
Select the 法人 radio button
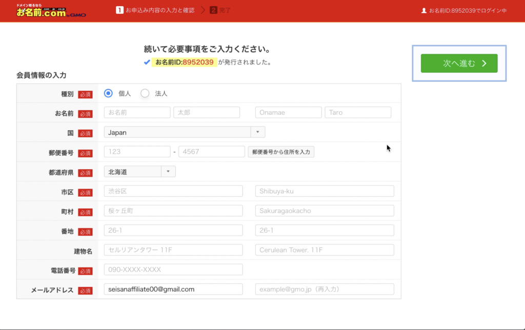point(145,93)
